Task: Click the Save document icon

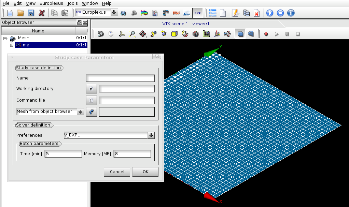Action: point(31,13)
